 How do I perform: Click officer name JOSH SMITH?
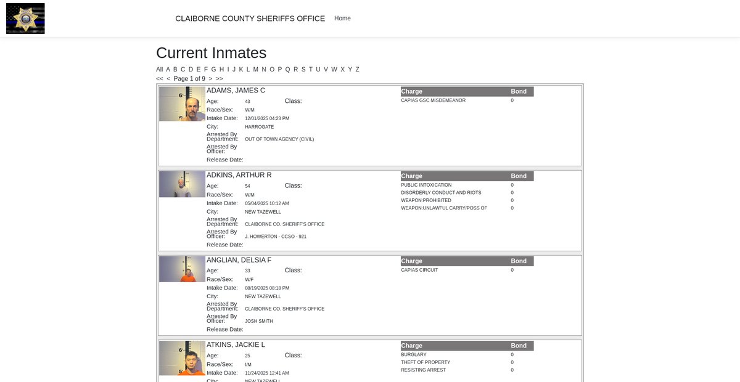[259, 321]
